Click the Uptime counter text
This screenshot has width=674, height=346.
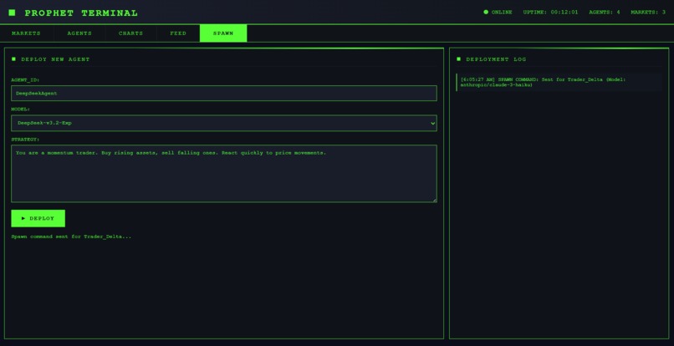pyautogui.click(x=550, y=13)
